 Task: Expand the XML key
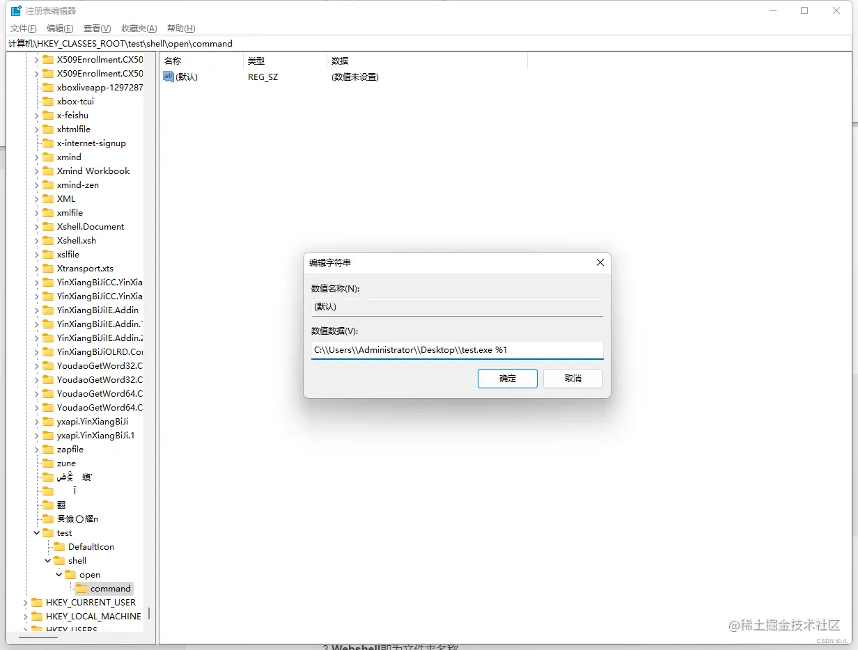point(37,199)
